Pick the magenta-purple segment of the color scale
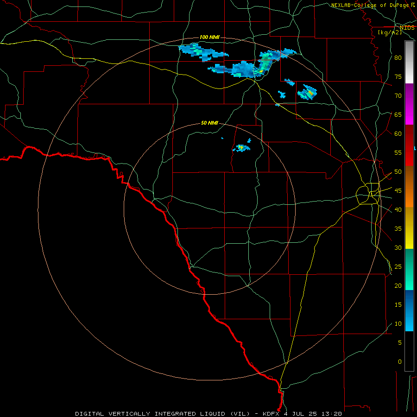This screenshot has height=417, width=417. (409, 104)
